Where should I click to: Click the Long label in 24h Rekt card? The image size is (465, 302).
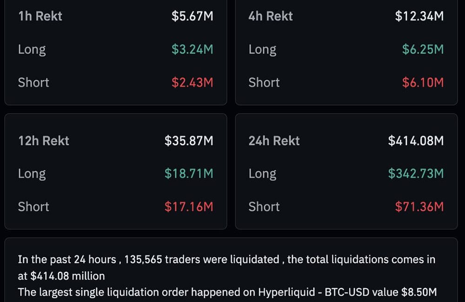click(262, 174)
